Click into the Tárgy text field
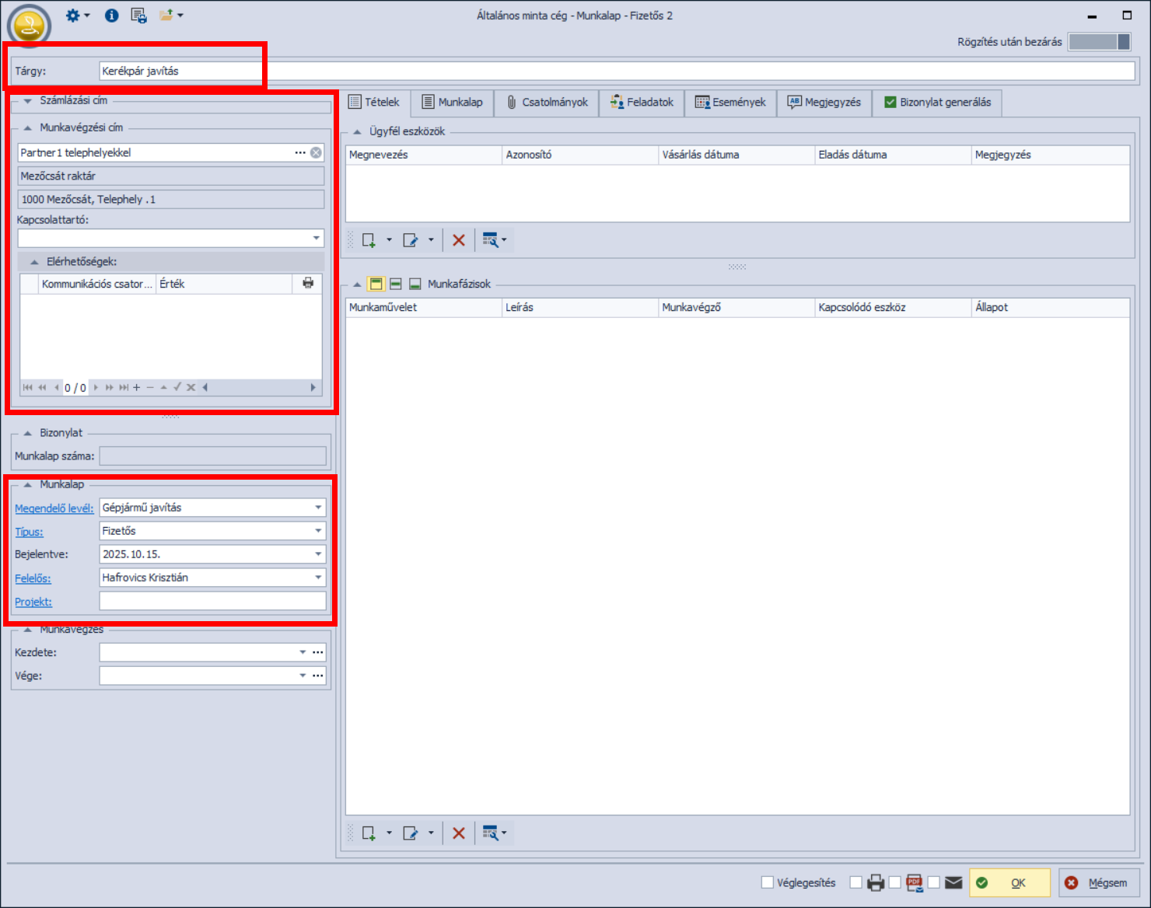 click(614, 71)
